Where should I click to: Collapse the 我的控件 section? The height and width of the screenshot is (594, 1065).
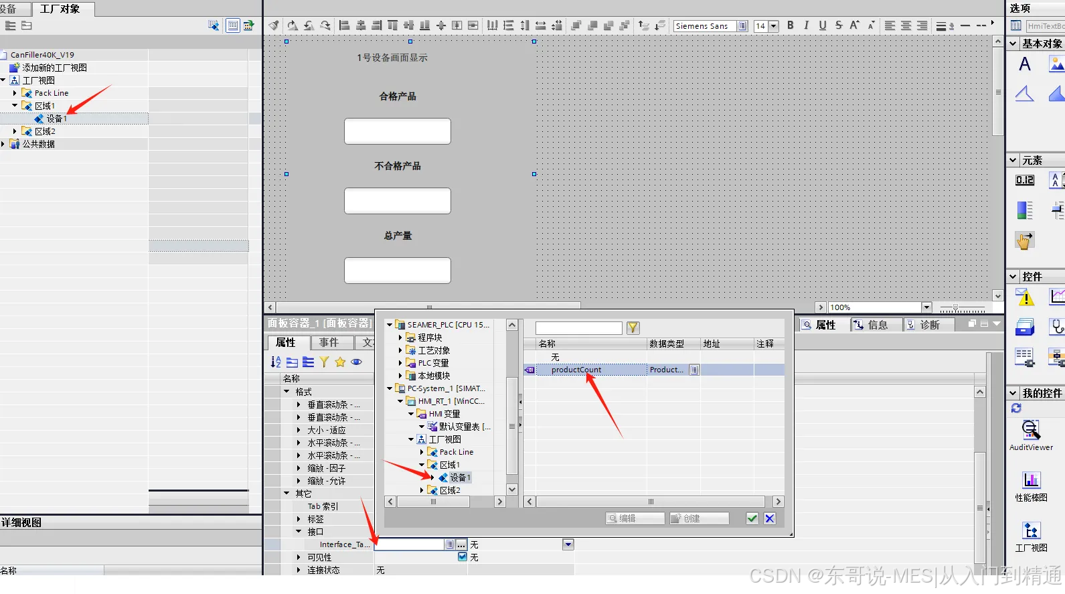point(1013,393)
